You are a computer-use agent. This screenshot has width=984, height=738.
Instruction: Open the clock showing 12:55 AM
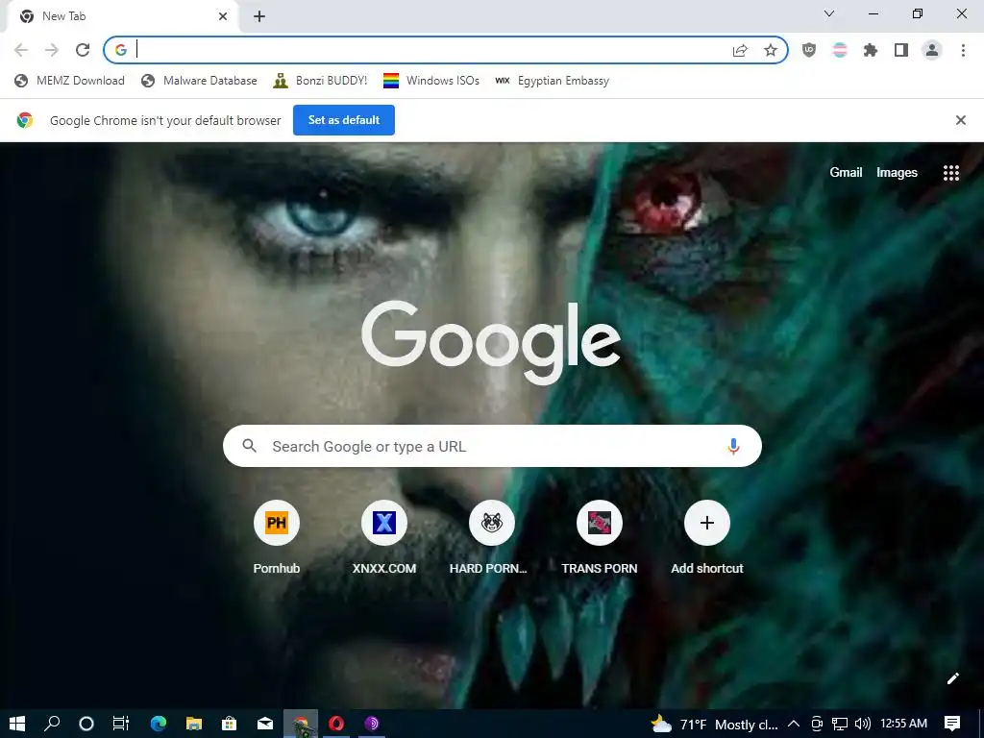click(903, 724)
